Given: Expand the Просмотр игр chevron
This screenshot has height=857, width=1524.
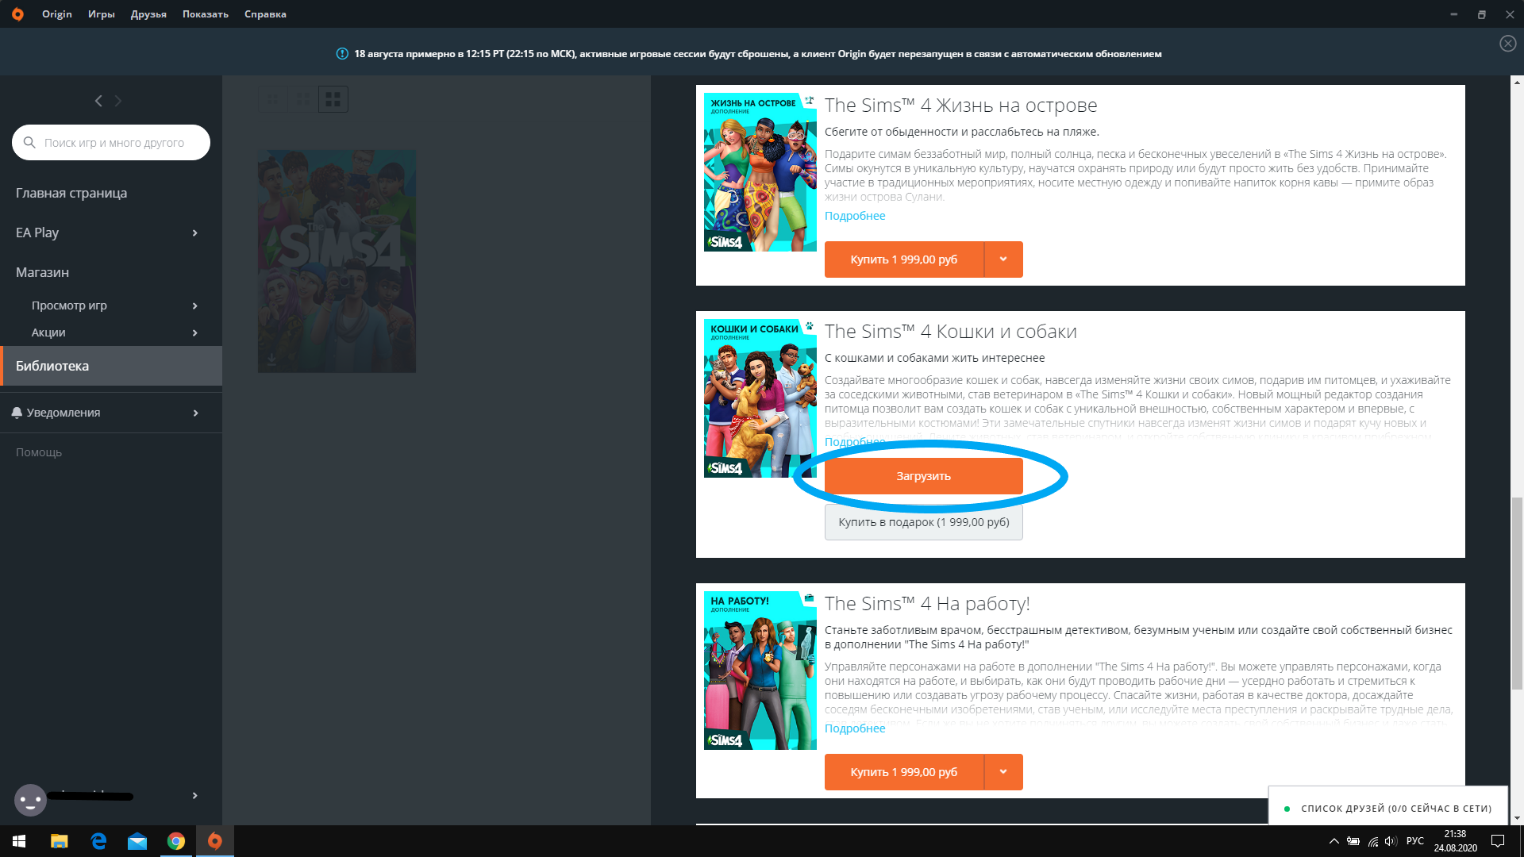Looking at the screenshot, I should tap(195, 306).
